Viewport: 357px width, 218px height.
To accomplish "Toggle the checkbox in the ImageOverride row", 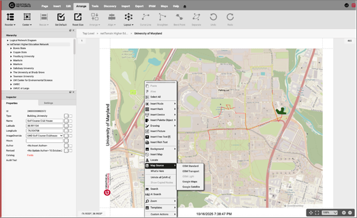I will point(71,136).
